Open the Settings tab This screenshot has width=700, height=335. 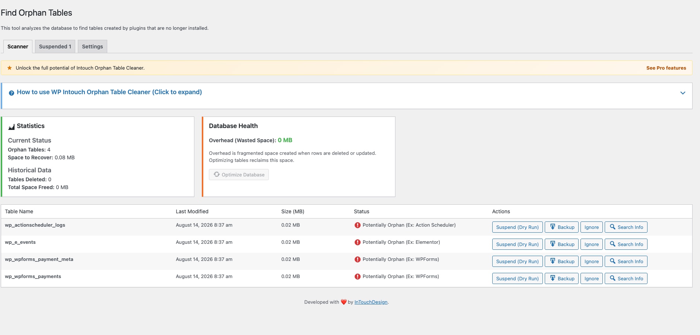[92, 47]
